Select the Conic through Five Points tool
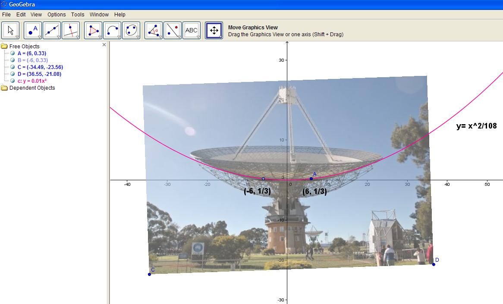 pos(131,31)
